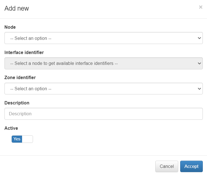The image size is (207, 176).
Task: Click the Description field label
Action: [x=17, y=103]
